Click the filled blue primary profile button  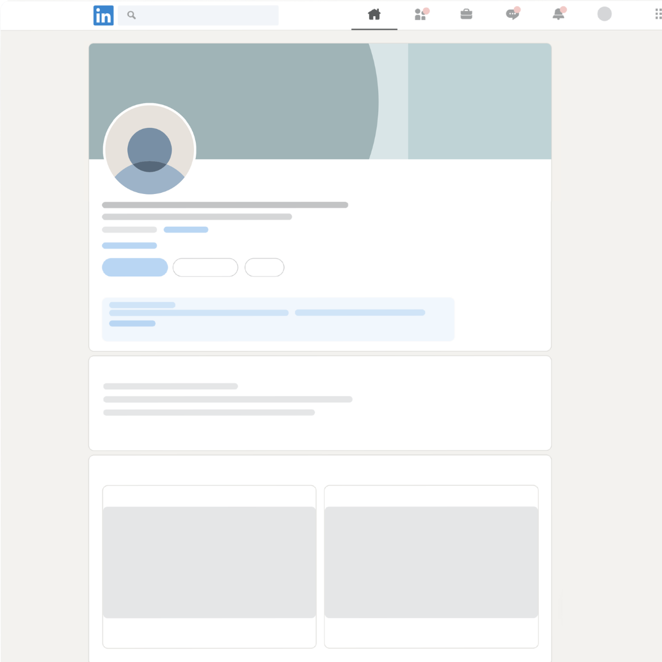pyautogui.click(x=135, y=267)
